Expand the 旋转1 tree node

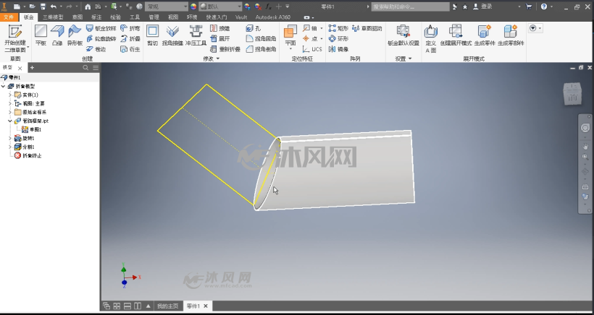tap(10, 138)
